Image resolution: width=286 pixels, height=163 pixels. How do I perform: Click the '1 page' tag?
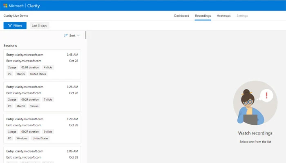[x=12, y=132]
